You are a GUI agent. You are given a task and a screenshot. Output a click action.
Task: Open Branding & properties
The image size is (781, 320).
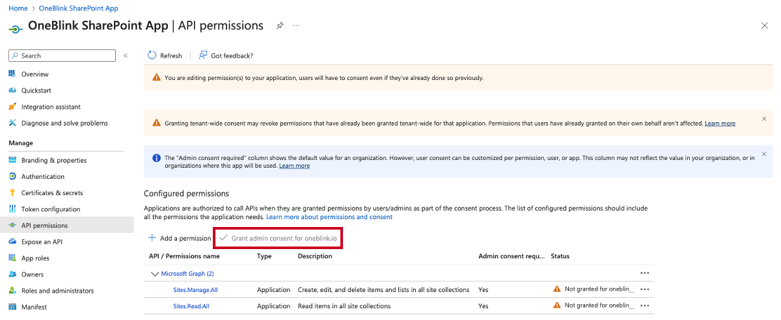pyautogui.click(x=53, y=160)
